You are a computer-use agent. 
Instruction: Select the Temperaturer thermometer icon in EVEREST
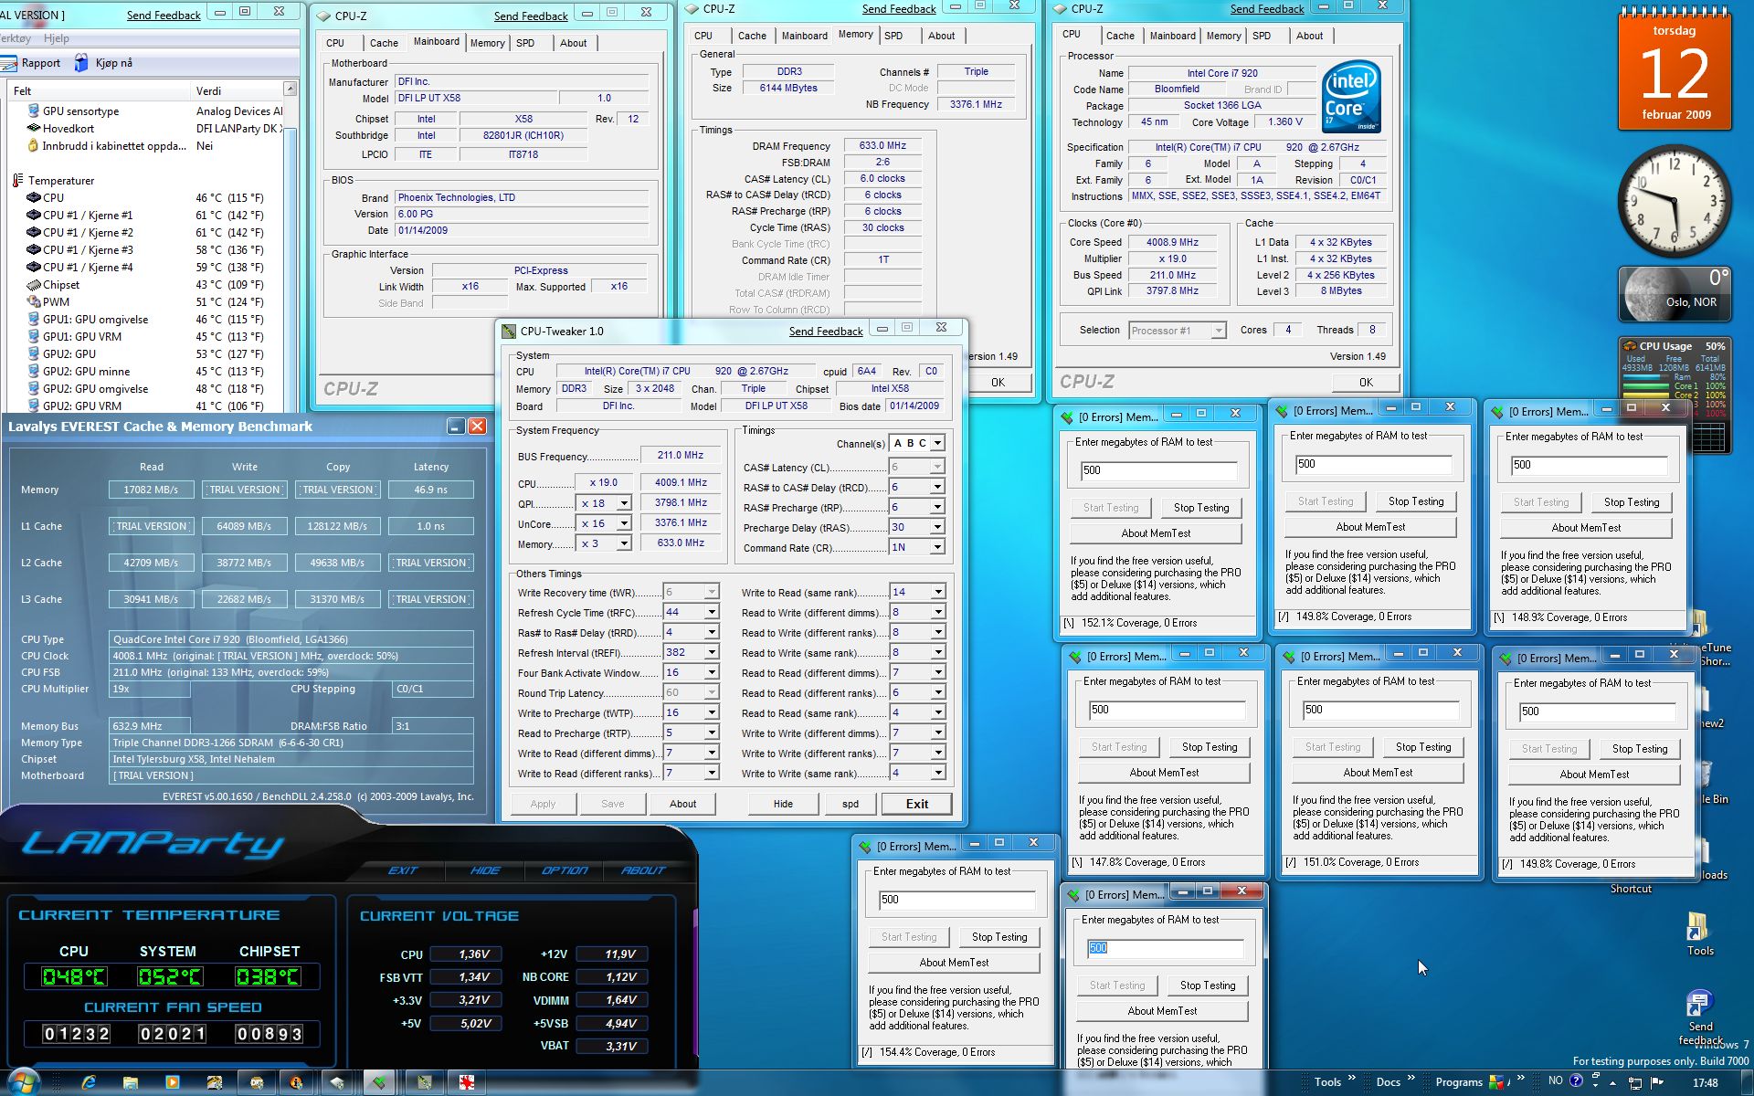click(x=17, y=180)
